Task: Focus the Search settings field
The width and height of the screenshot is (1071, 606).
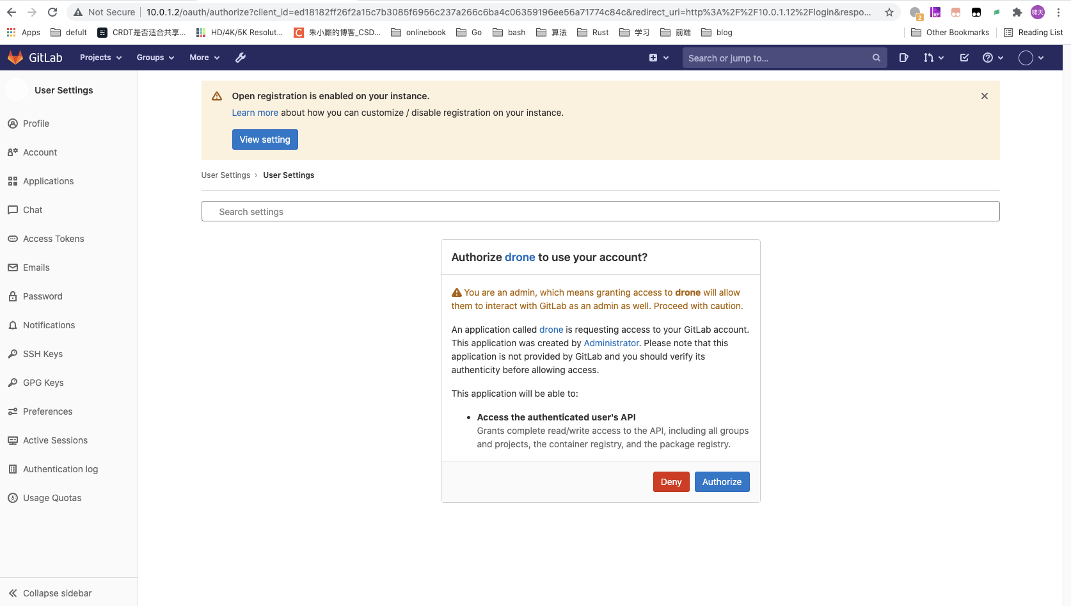Action: click(x=600, y=212)
